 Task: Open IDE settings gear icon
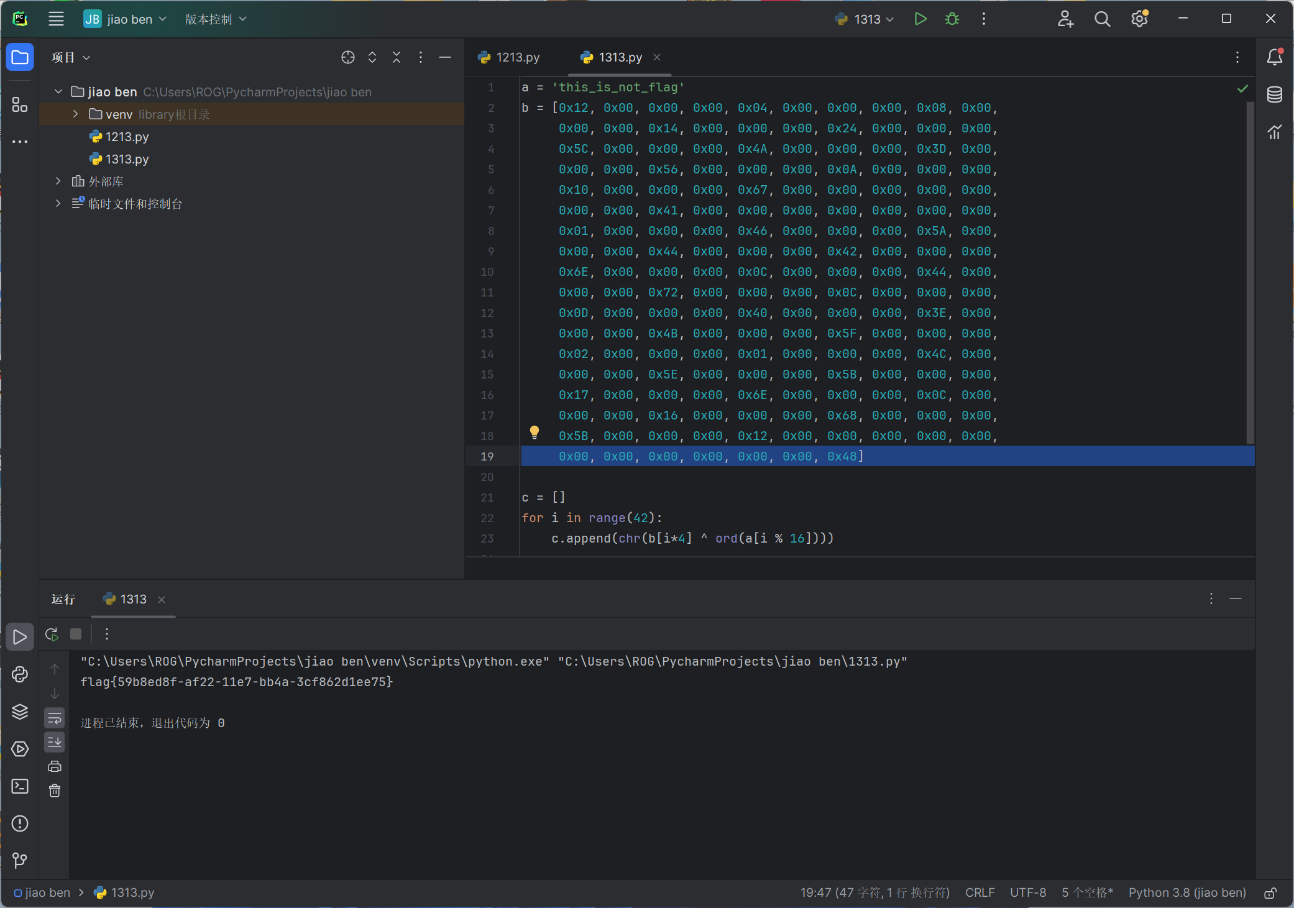point(1139,19)
